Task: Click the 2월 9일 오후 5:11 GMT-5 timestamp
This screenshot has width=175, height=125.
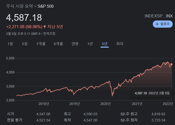Action: [23, 34]
